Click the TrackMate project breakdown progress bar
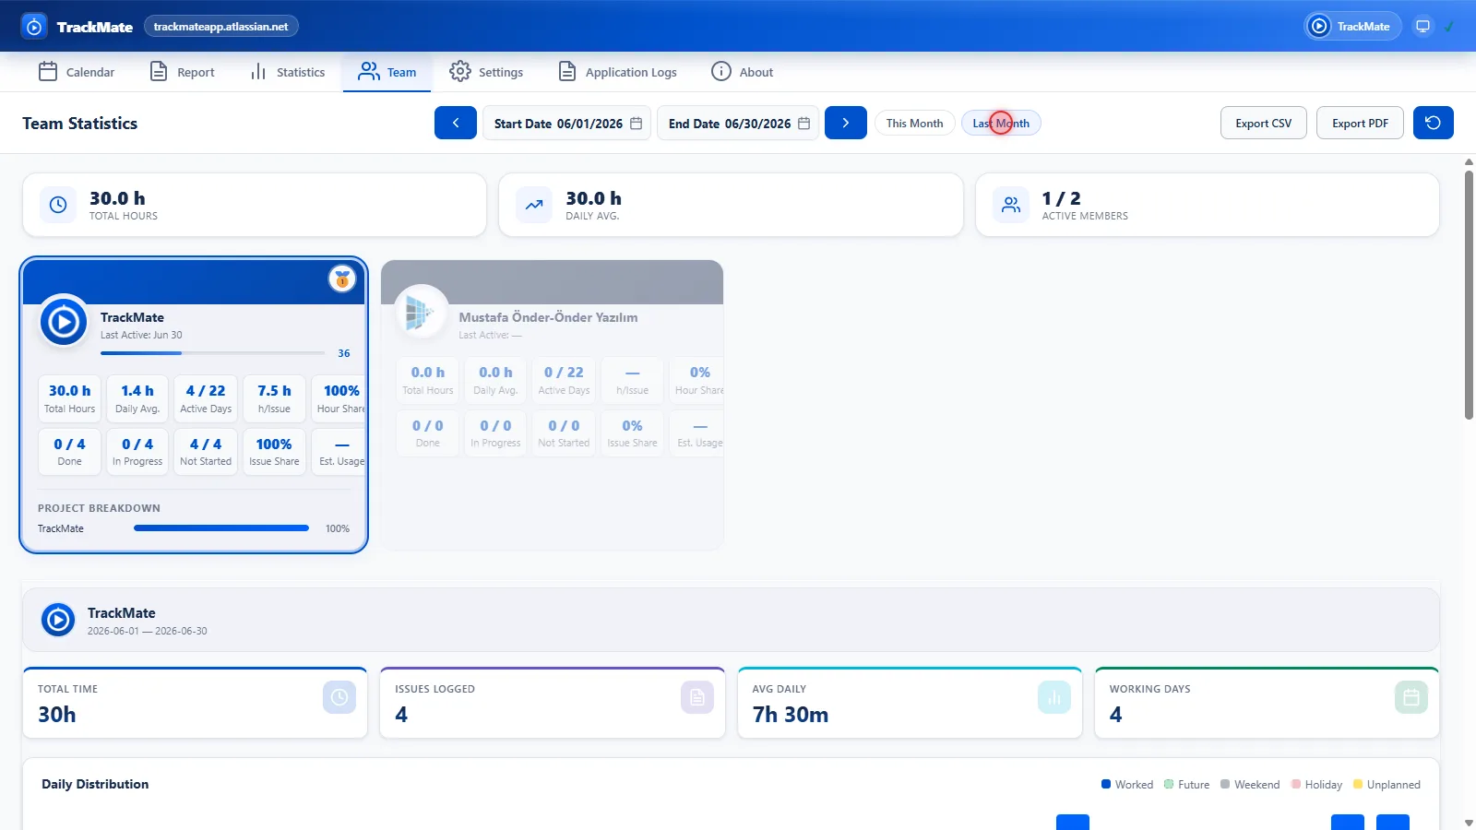The width and height of the screenshot is (1476, 830). coord(221,528)
